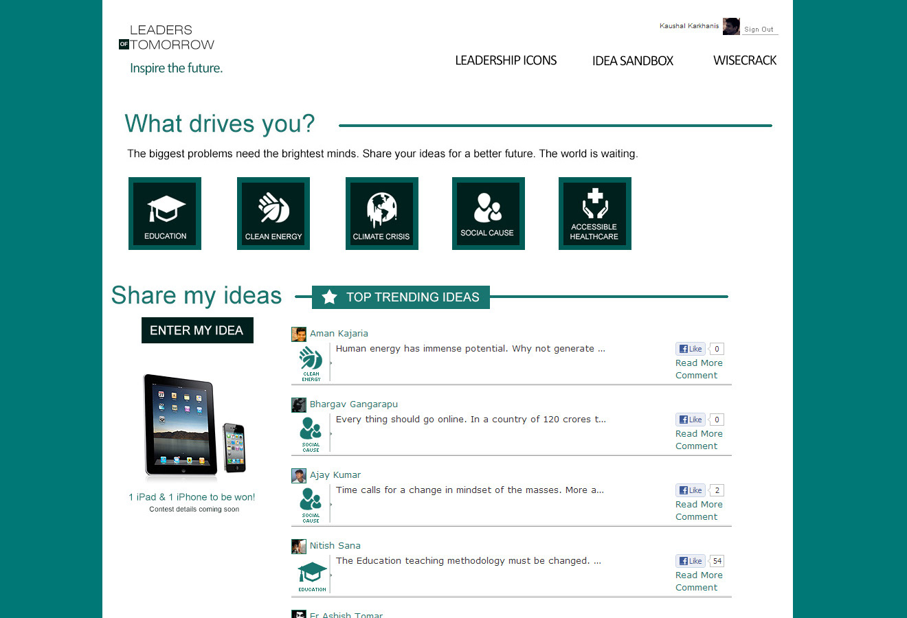Click the like count 2 on Ajay Kumar's idea
The image size is (907, 618).
click(717, 490)
